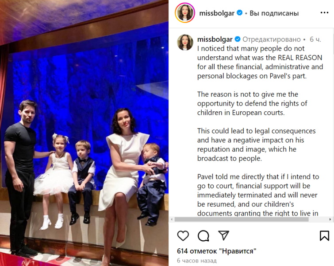
Task: Open missbolgar profile from caption username
Action: pyautogui.click(x=215, y=39)
